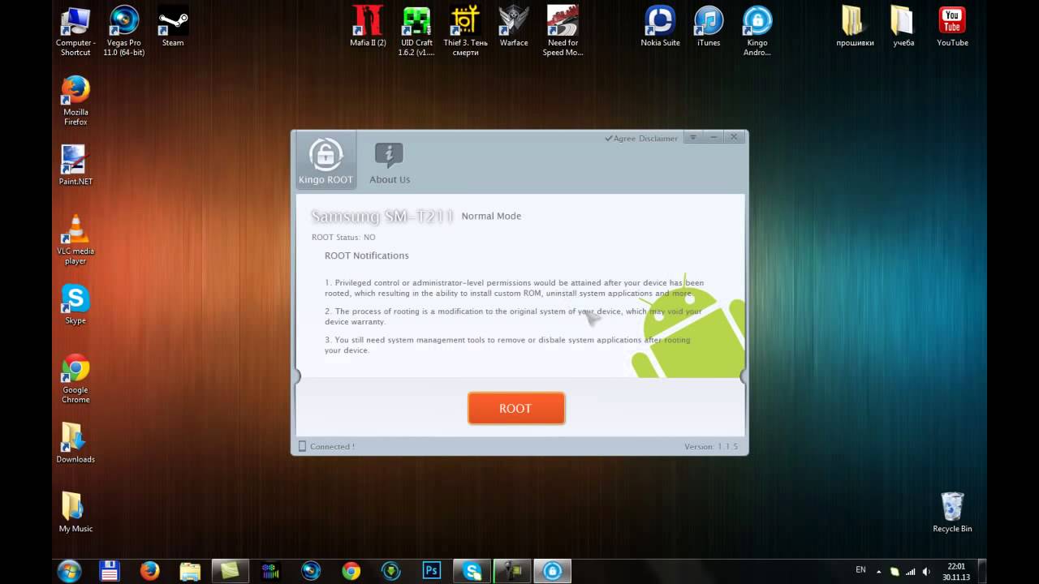This screenshot has width=1039, height=584.
Task: Click the green download arrow taskbar icon
Action: coord(391,571)
